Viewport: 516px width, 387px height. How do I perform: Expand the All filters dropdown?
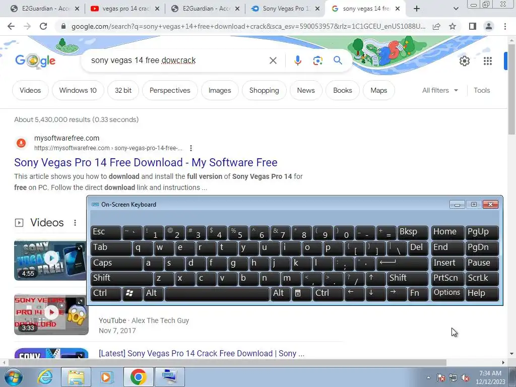(440, 91)
